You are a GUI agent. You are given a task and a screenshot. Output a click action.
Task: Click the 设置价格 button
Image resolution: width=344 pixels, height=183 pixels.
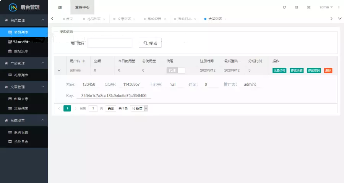point(279,70)
